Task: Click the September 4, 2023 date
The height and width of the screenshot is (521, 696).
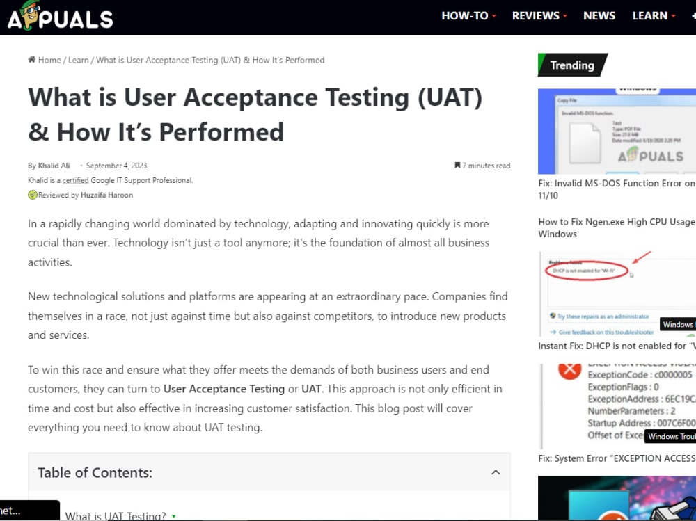Action: [x=116, y=166]
